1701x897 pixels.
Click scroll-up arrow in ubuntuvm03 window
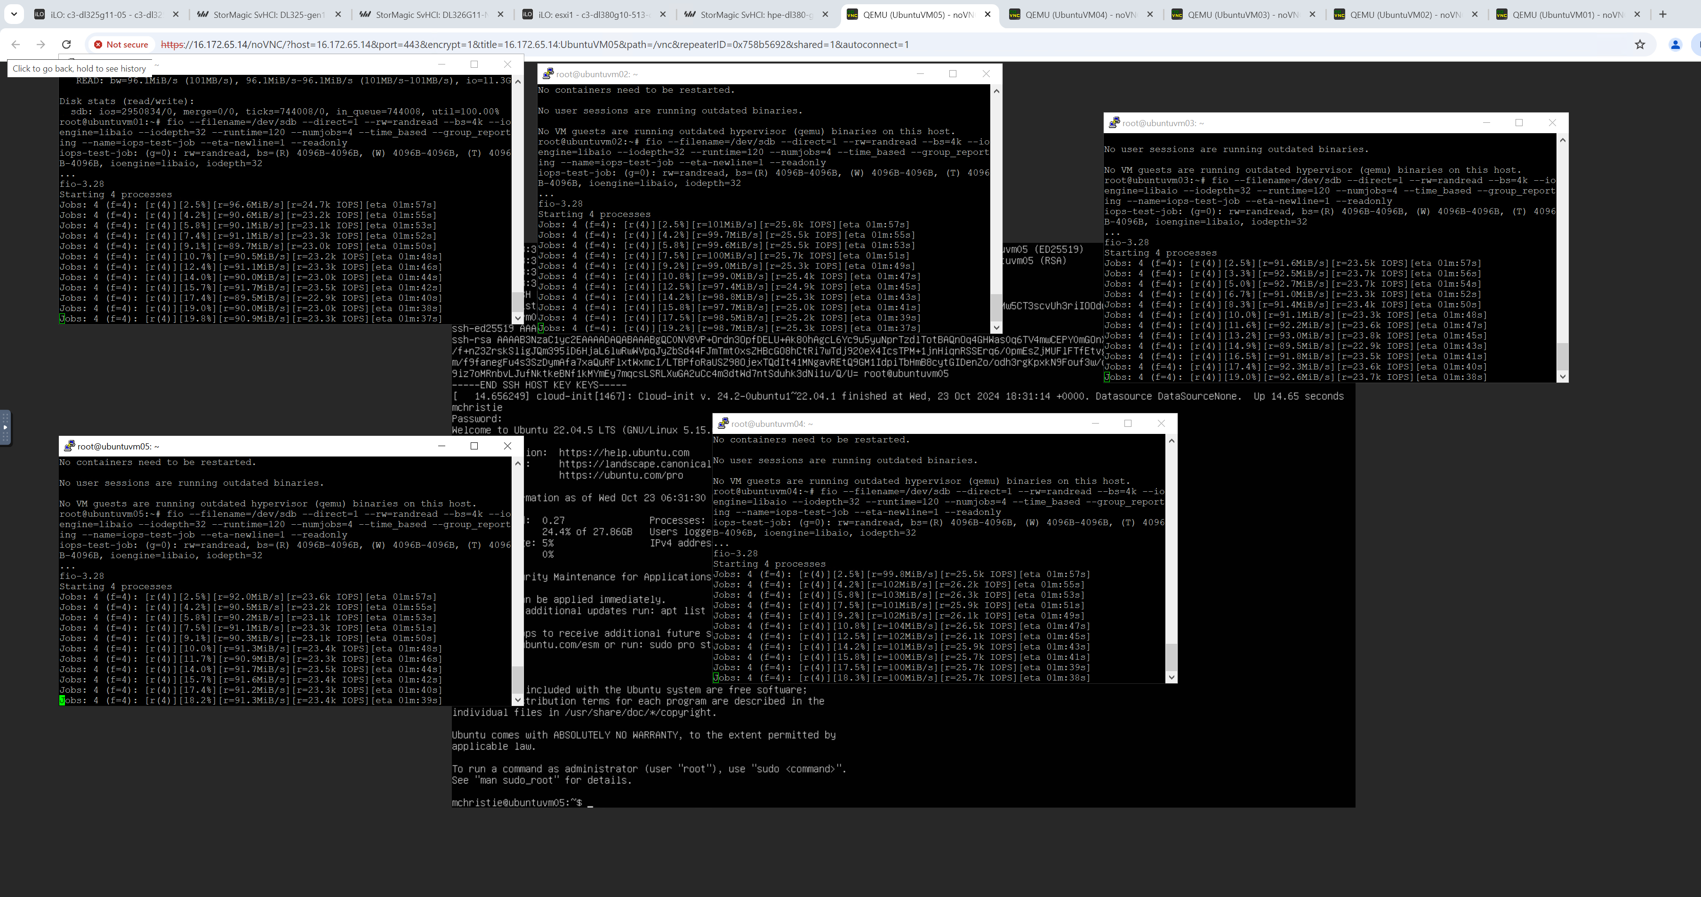(1562, 139)
